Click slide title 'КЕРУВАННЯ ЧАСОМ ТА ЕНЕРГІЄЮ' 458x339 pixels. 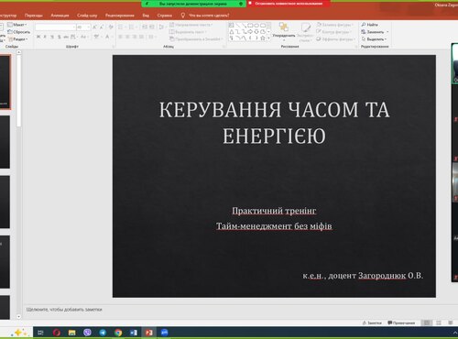tap(274, 123)
